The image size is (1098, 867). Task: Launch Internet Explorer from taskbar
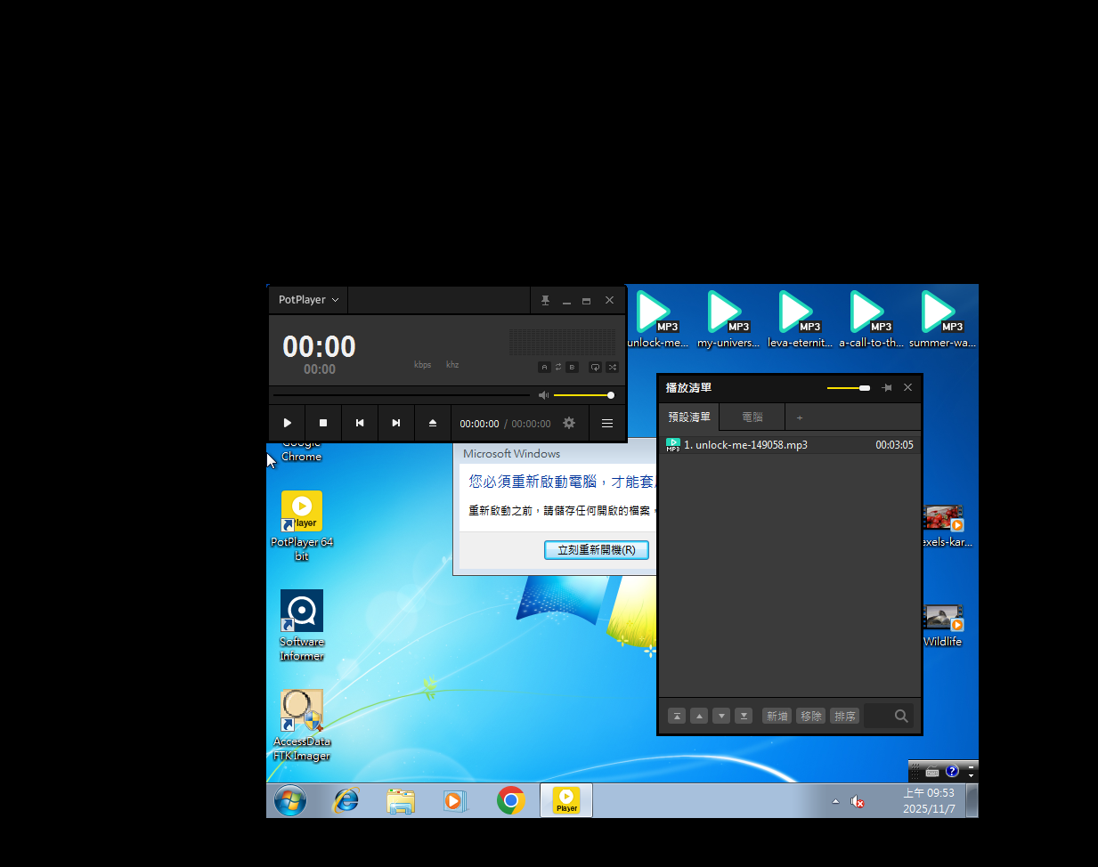[x=346, y=801]
